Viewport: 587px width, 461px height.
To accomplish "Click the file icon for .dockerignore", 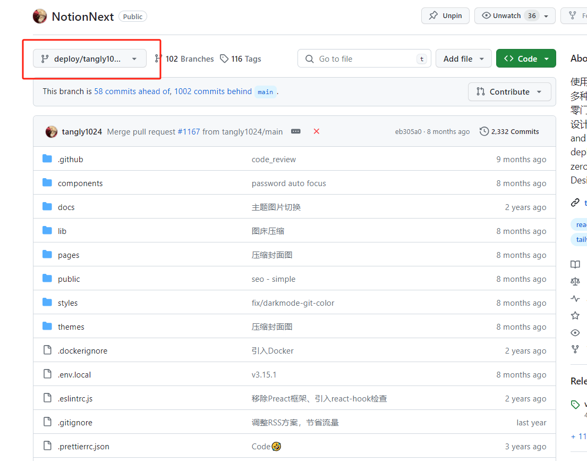I will (x=47, y=350).
